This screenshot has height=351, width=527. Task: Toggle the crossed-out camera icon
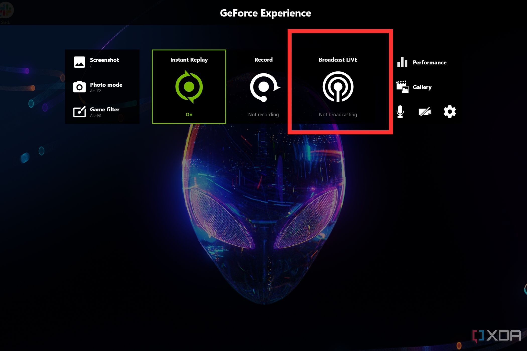(x=425, y=112)
